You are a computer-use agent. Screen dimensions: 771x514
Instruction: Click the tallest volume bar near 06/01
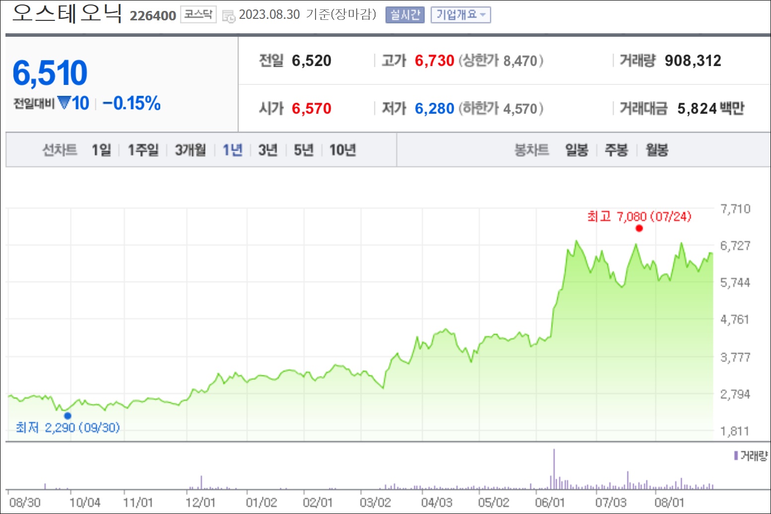(x=554, y=469)
